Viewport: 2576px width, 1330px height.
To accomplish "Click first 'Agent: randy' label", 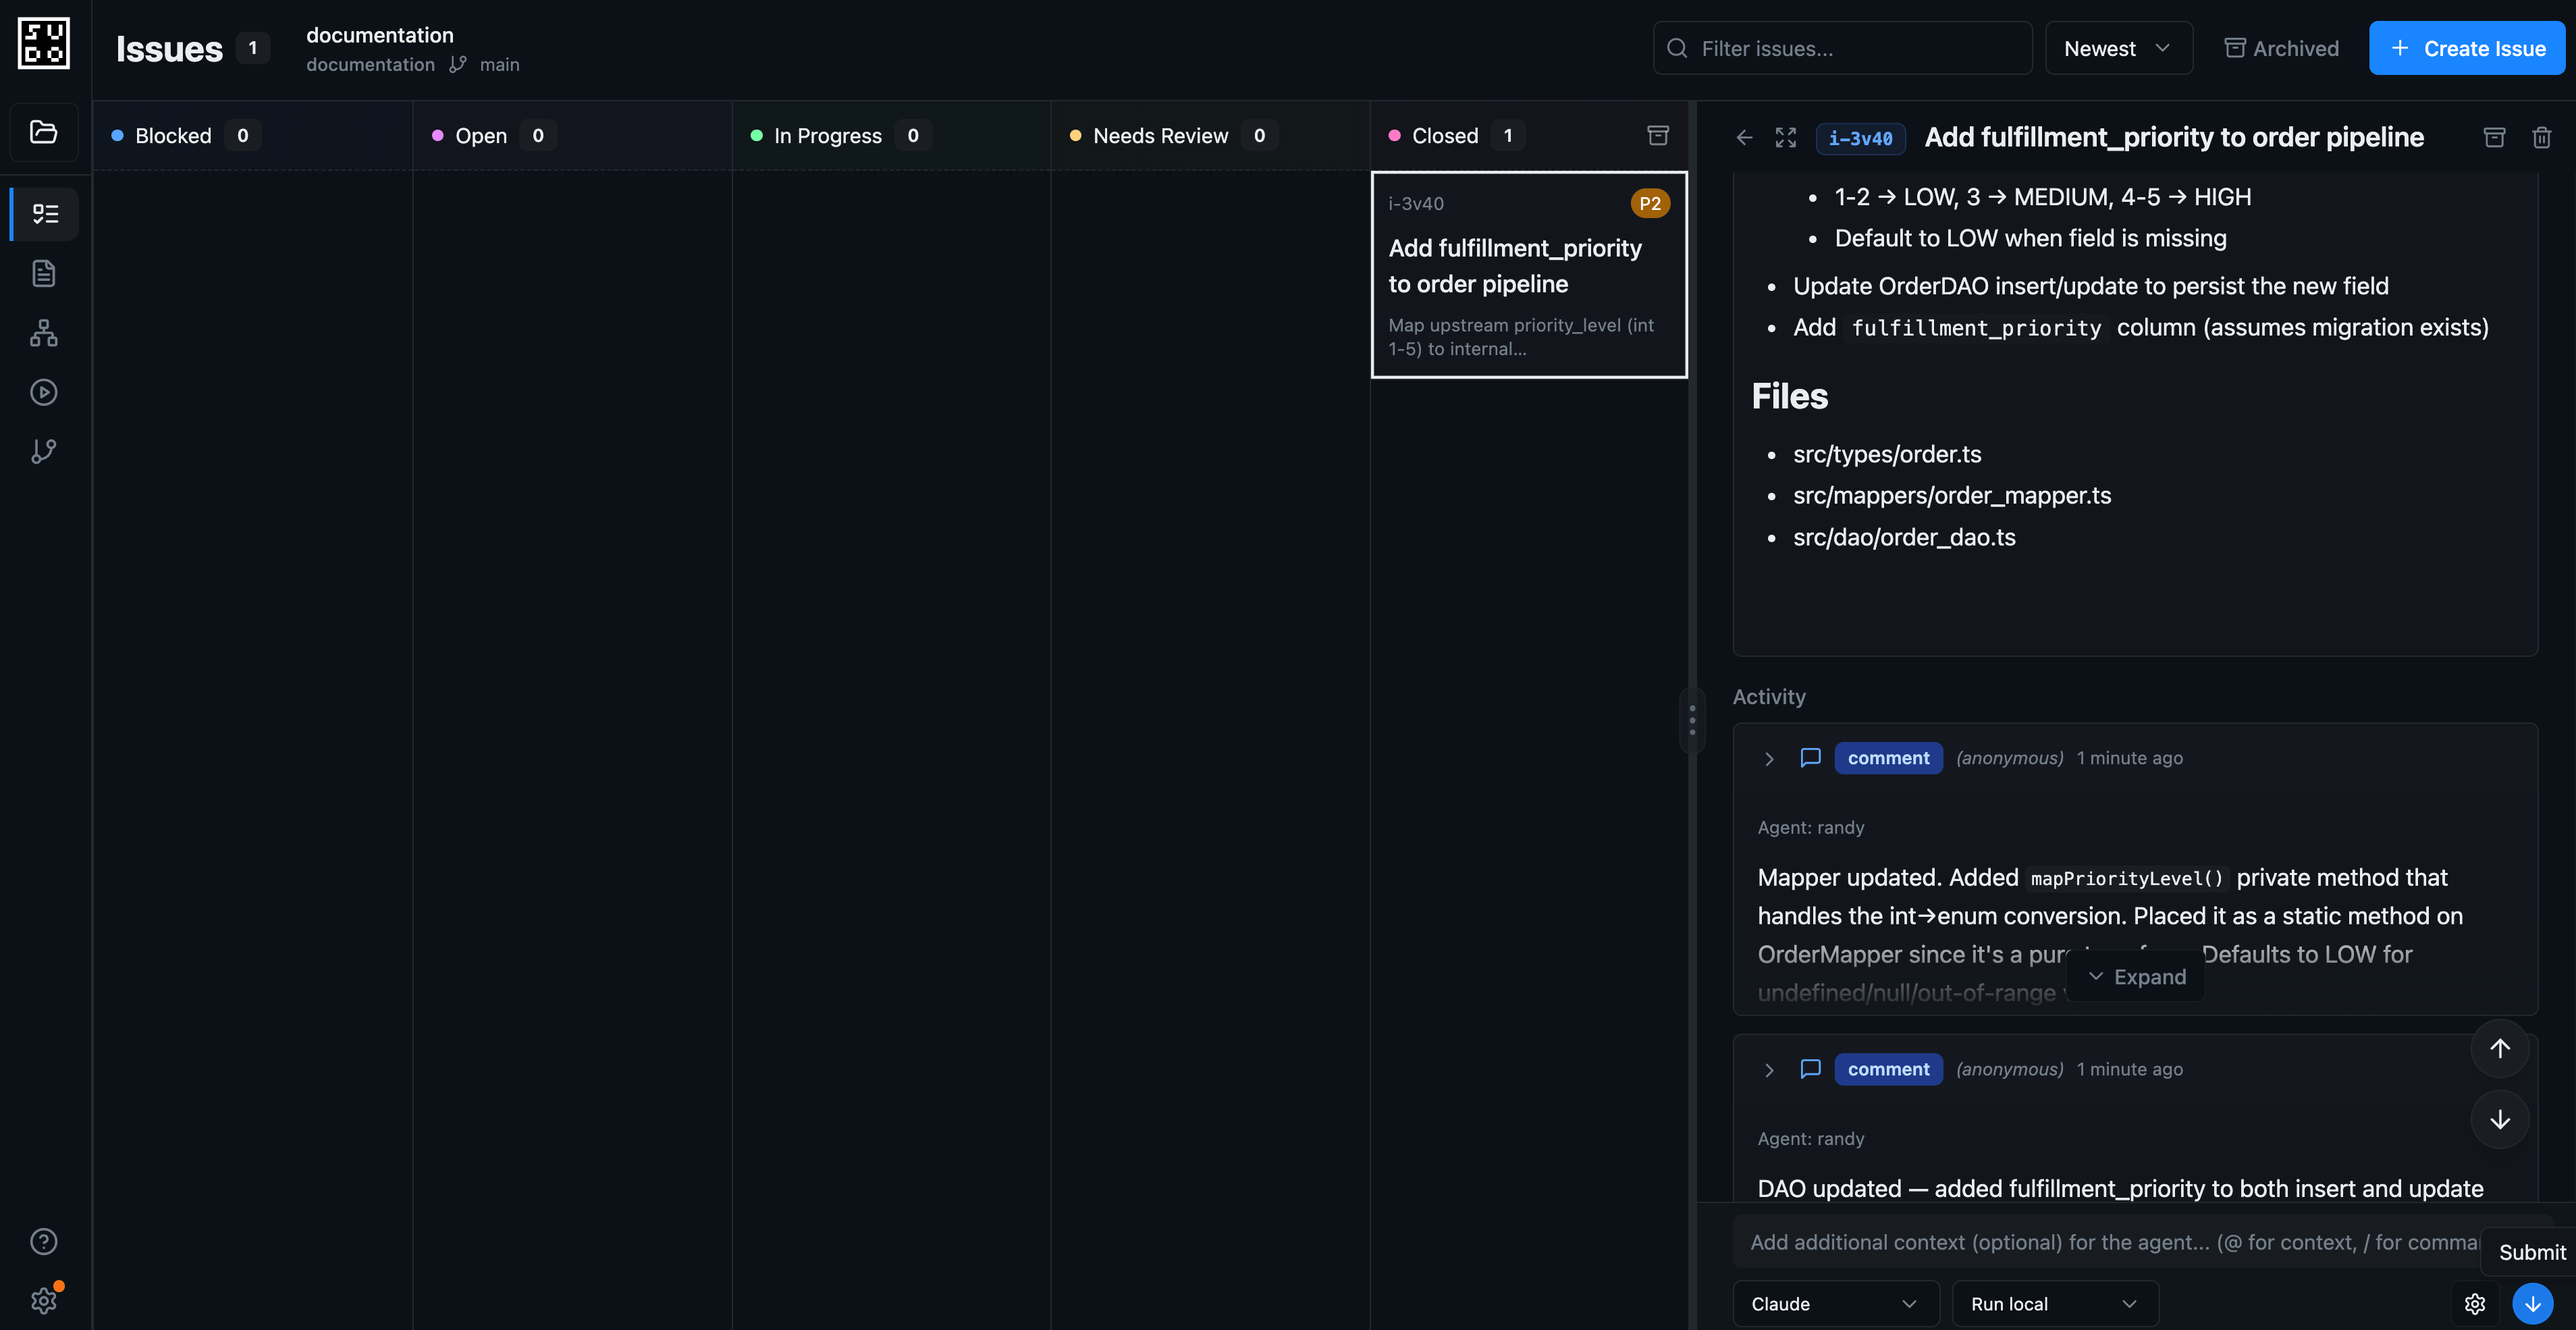I will pos(1811,827).
